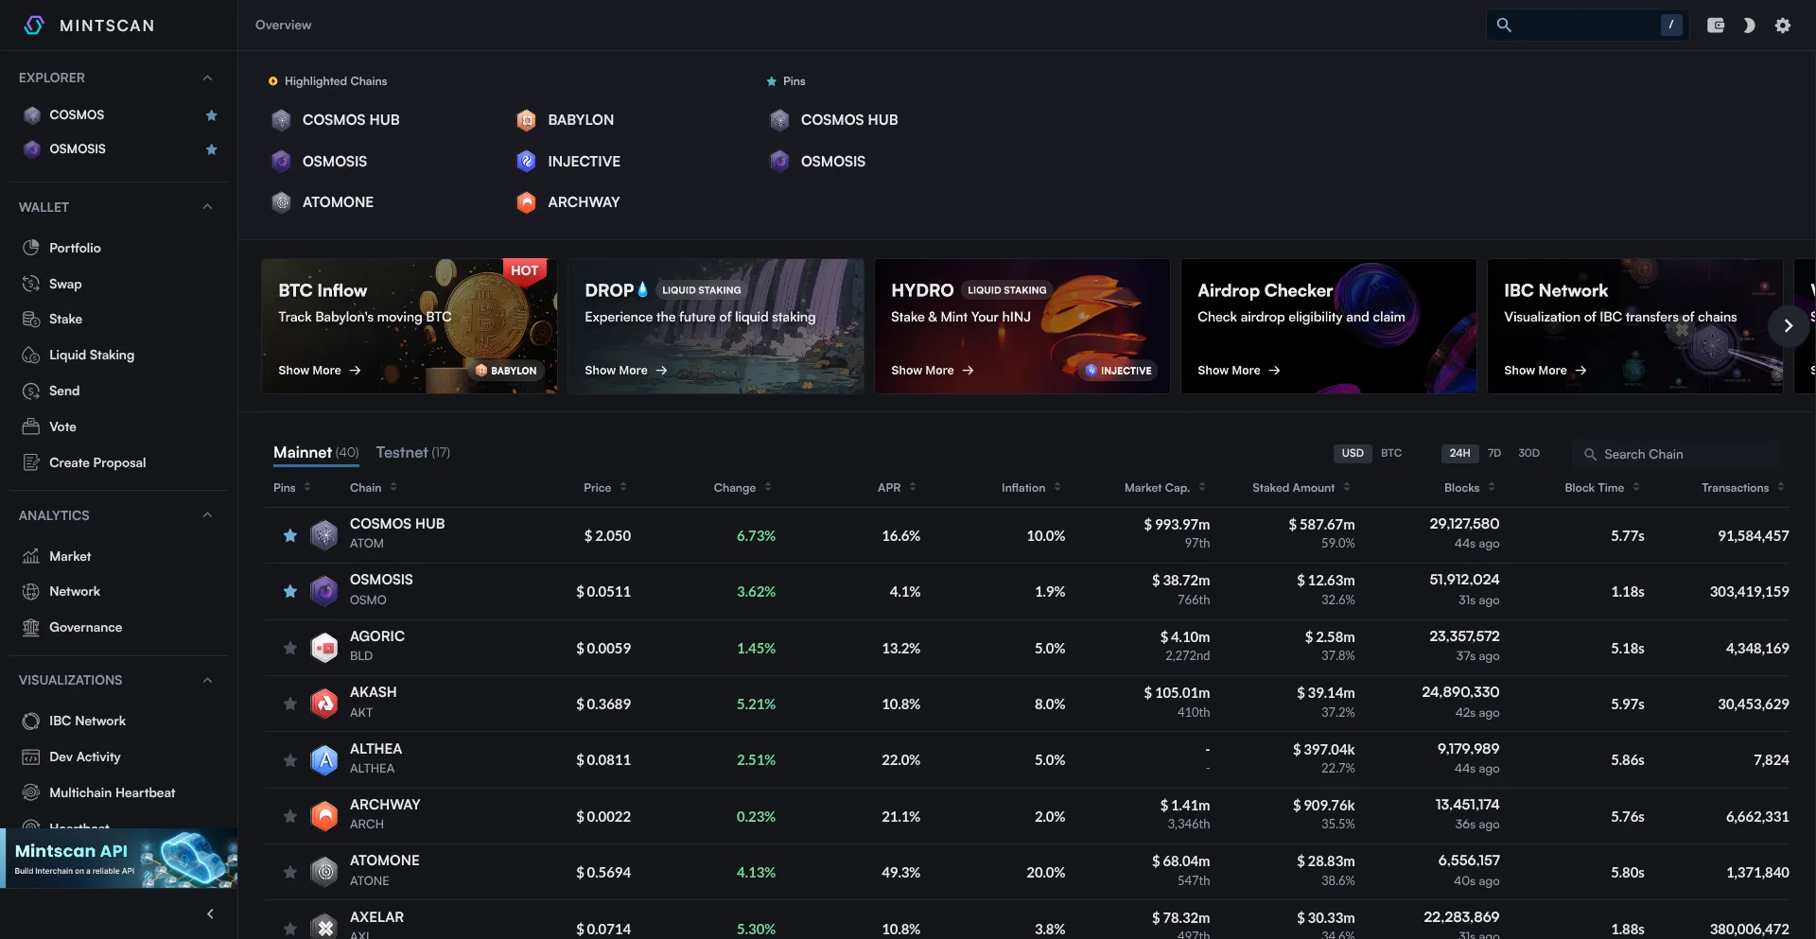Collapse the sidebar with left chevron
This screenshot has width=1816, height=939.
pyautogui.click(x=210, y=913)
